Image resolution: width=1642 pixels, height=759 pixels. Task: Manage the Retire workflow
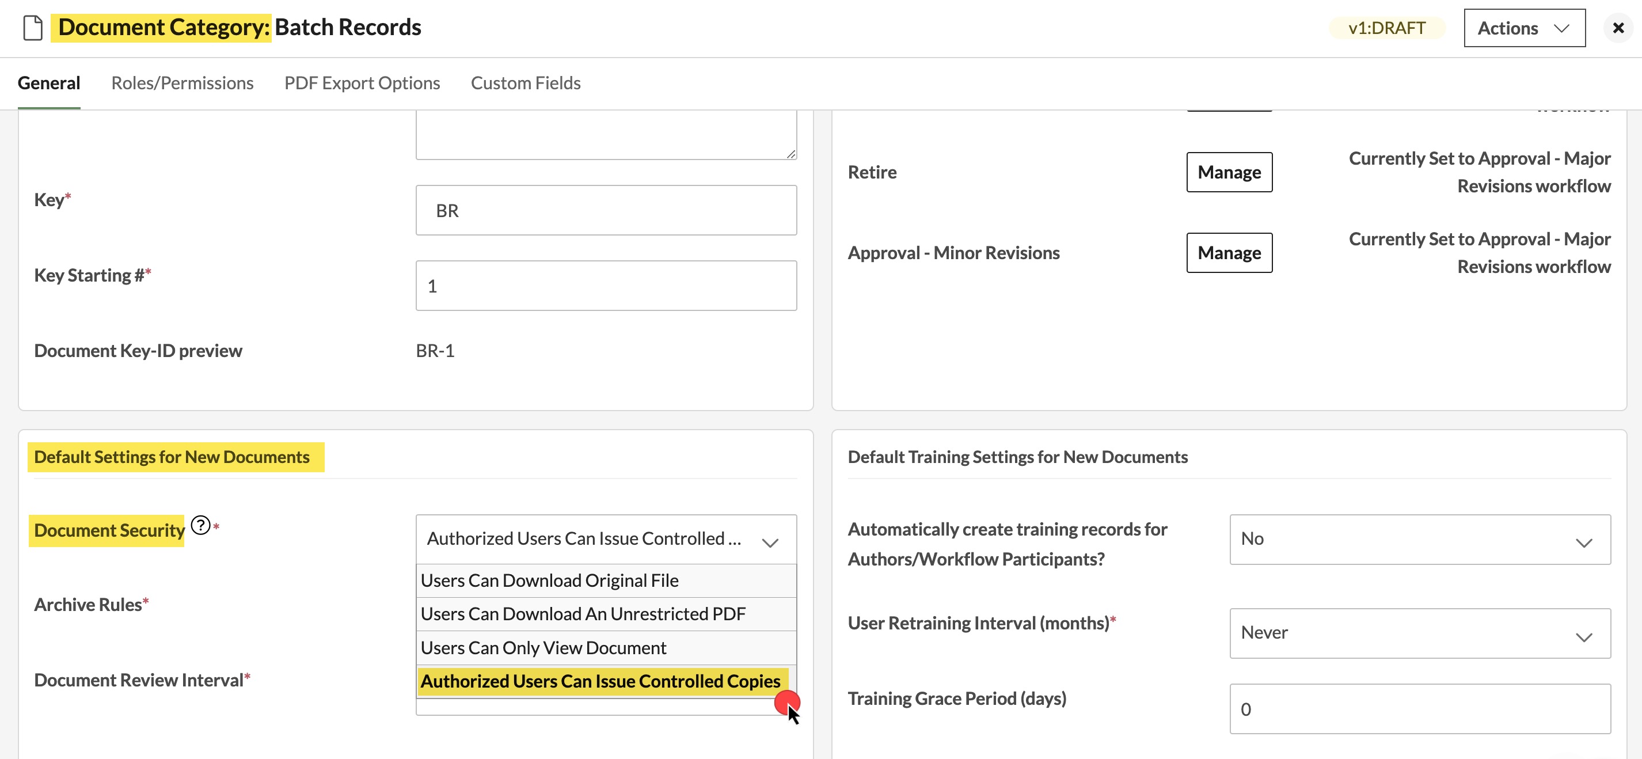click(1229, 172)
